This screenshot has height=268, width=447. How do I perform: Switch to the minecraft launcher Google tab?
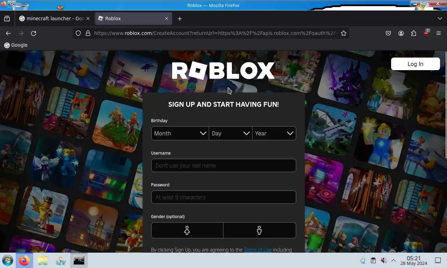pyautogui.click(x=54, y=18)
